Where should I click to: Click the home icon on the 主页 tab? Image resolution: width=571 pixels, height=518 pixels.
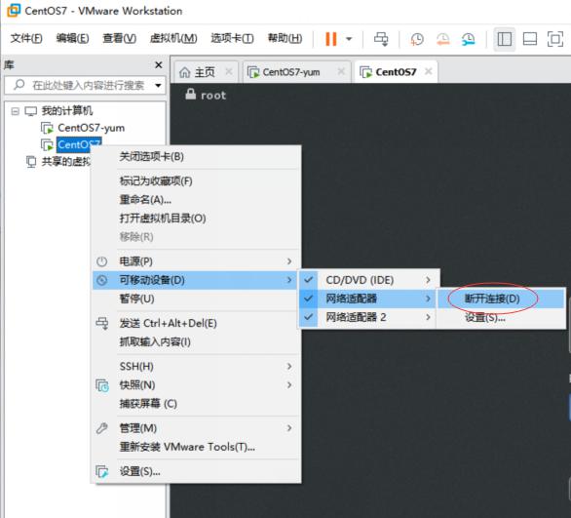[184, 72]
